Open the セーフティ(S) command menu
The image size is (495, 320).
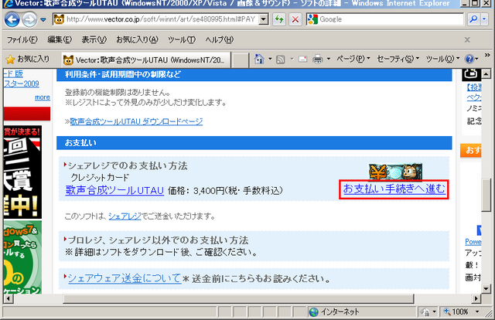pos(398,59)
